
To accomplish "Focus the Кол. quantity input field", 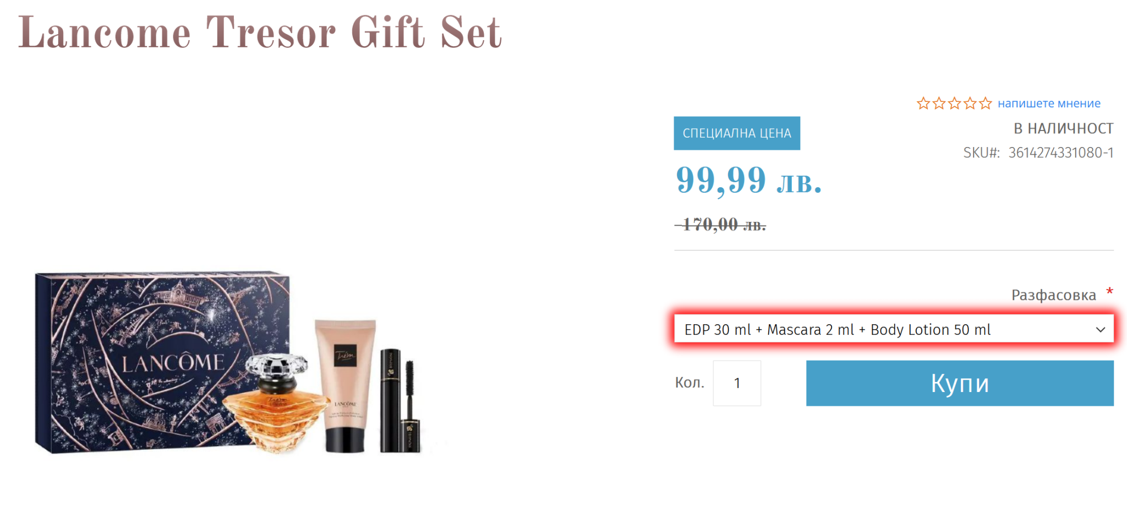I will (x=737, y=383).
